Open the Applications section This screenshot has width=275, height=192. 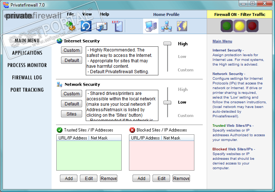point(27,53)
